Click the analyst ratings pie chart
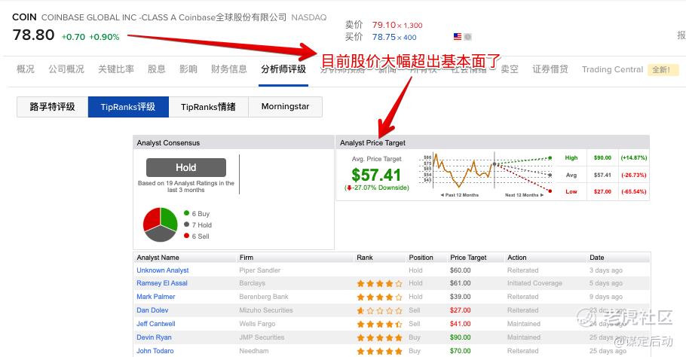686x357 pixels. tap(160, 224)
